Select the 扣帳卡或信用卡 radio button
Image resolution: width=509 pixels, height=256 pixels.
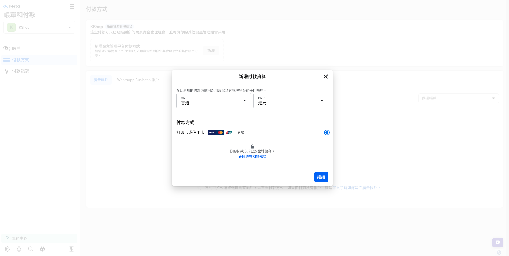click(x=327, y=133)
